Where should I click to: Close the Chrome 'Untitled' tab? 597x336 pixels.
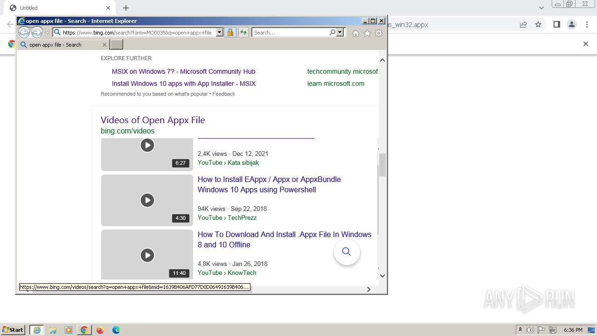coord(108,8)
